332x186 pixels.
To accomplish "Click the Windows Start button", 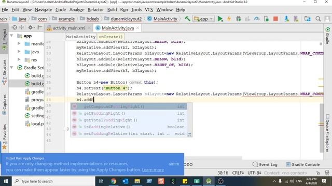I will (x=6, y=181).
